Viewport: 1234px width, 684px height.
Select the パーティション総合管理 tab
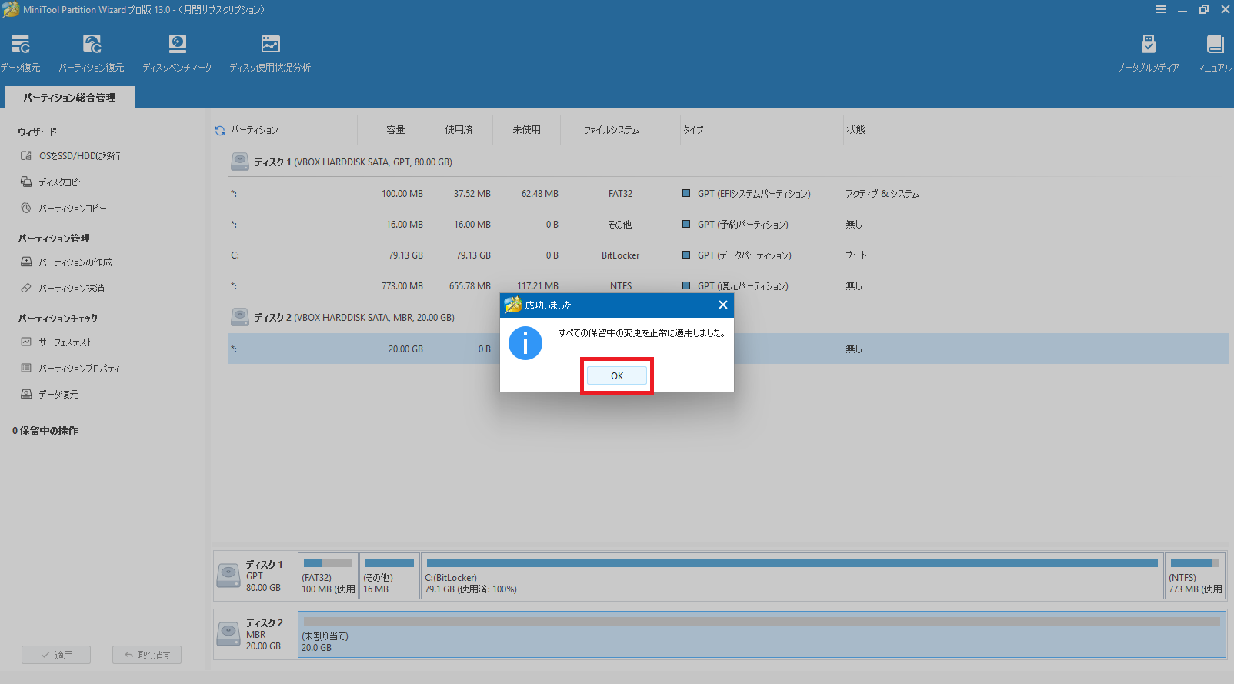click(69, 98)
